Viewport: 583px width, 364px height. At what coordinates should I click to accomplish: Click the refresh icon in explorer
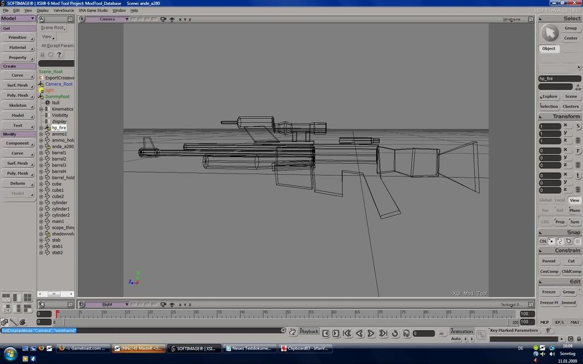[51, 55]
